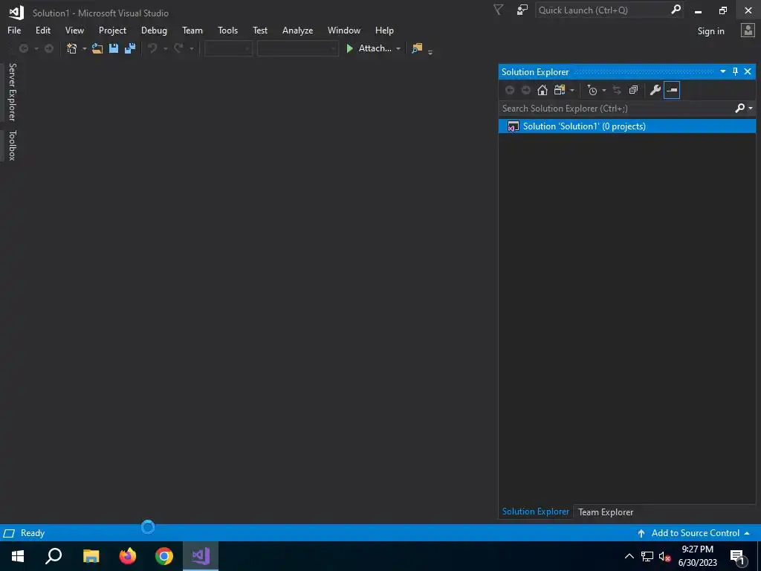Switch to the Solution Explorer bottom tab

click(535, 512)
